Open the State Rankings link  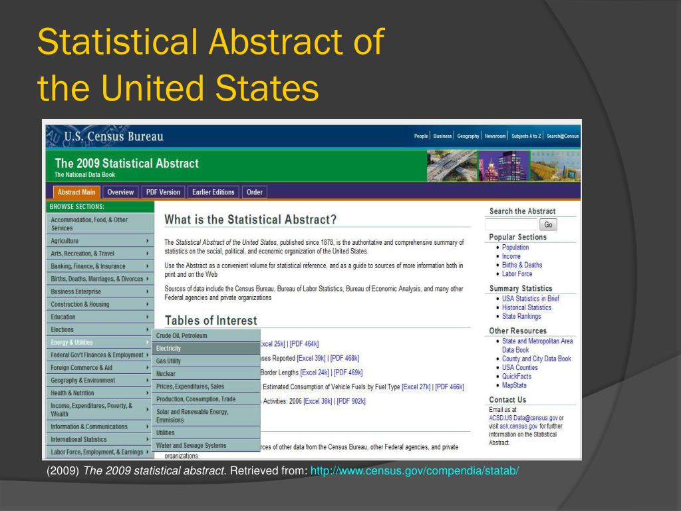click(x=521, y=316)
